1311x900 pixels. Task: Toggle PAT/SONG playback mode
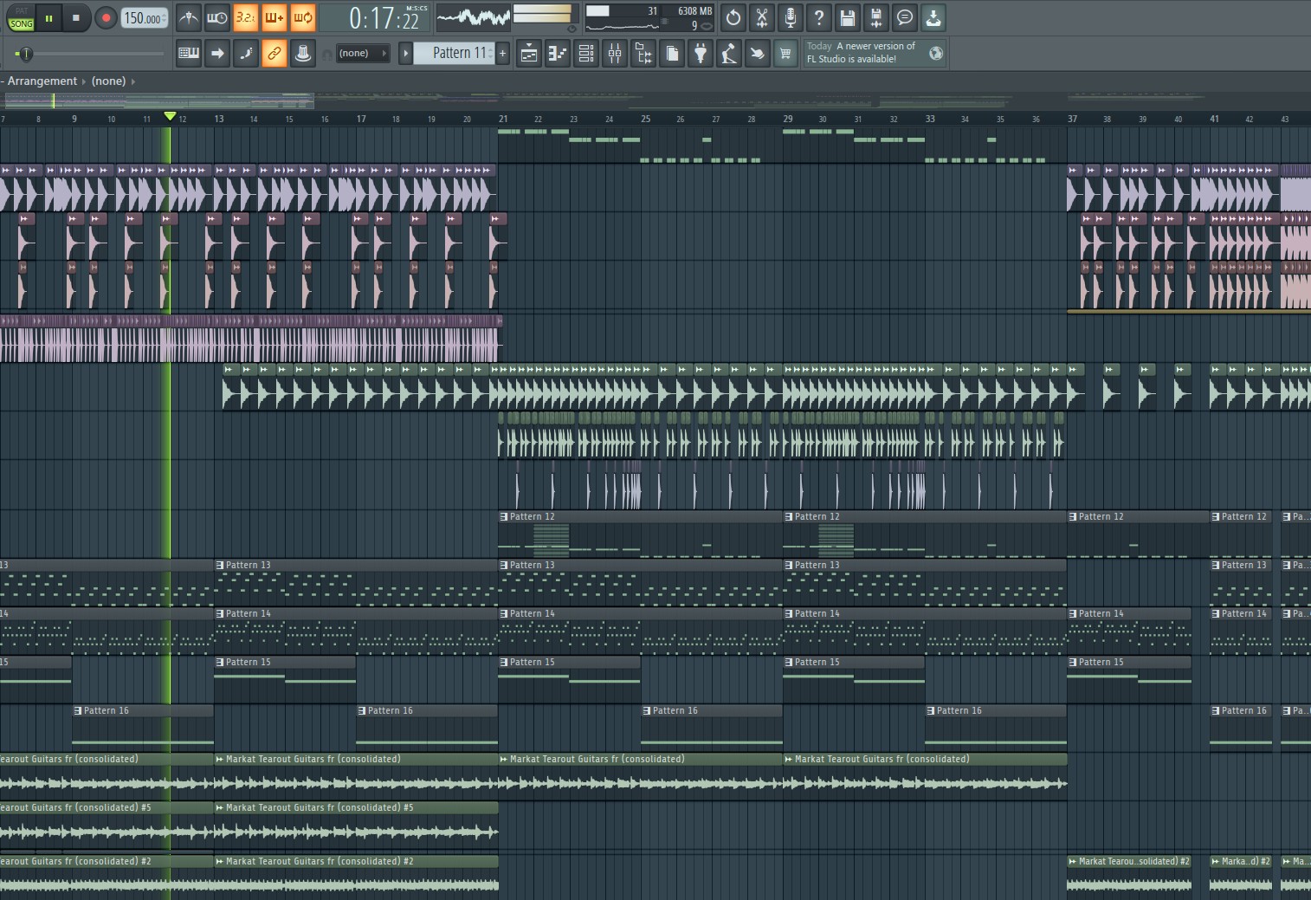point(21,18)
